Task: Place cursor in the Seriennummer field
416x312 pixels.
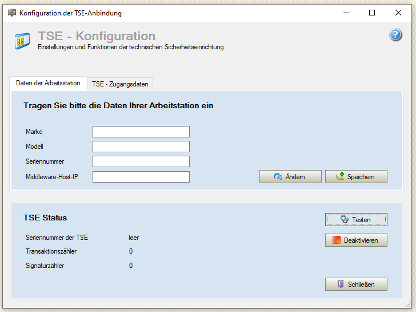Action: tap(141, 161)
